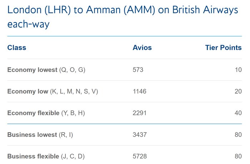This screenshot has width=250, height=164.
Task: Select the Class column header
Action: [17, 48]
